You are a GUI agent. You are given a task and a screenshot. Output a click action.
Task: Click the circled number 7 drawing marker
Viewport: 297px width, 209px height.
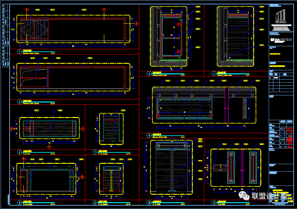(x=95, y=152)
